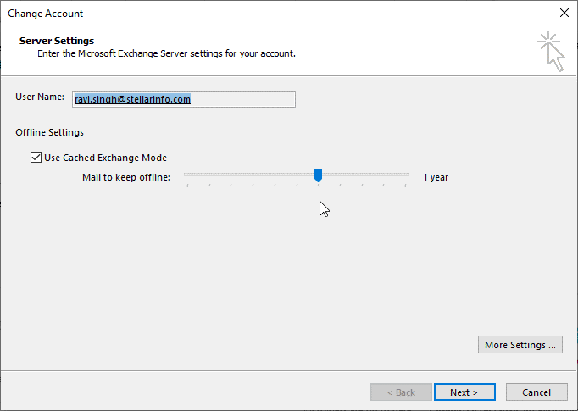
Task: Open More Settings dialog
Action: click(x=520, y=345)
